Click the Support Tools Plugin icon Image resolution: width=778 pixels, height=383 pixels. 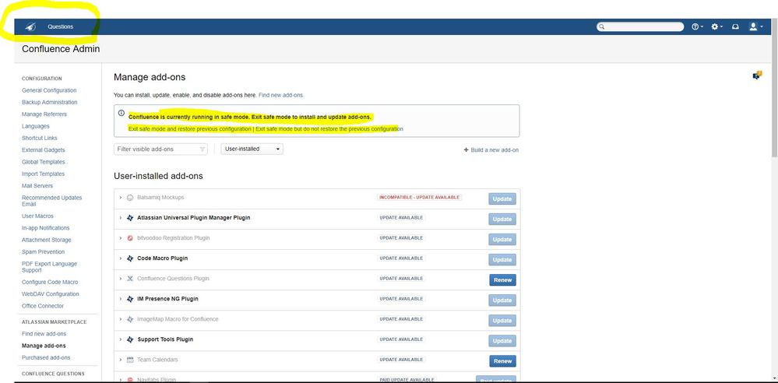pos(130,340)
